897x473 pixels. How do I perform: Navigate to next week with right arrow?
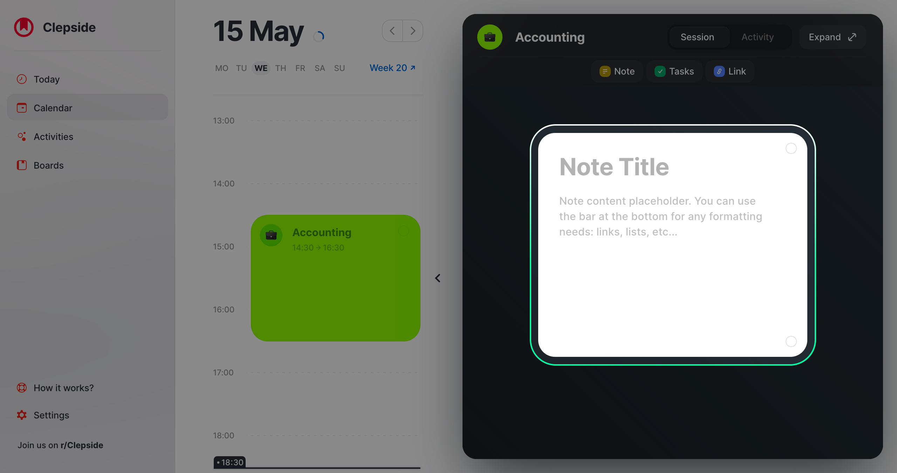(x=413, y=31)
